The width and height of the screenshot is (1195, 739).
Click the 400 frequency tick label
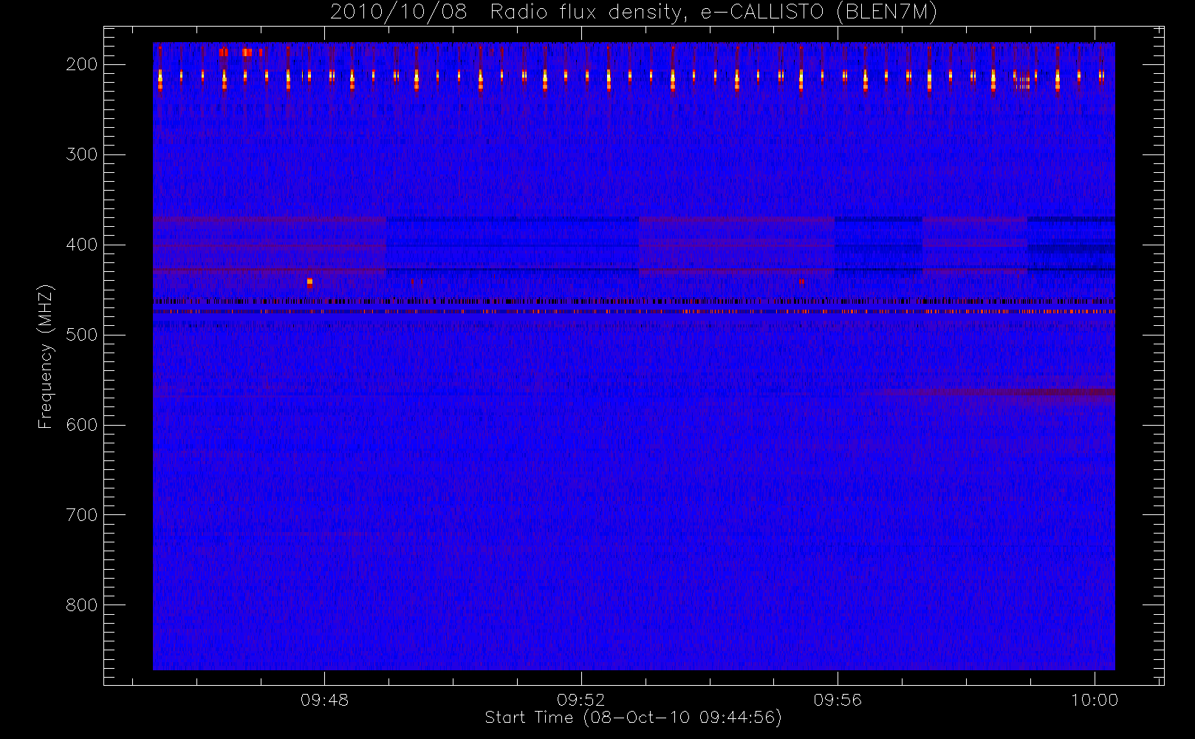pos(81,245)
